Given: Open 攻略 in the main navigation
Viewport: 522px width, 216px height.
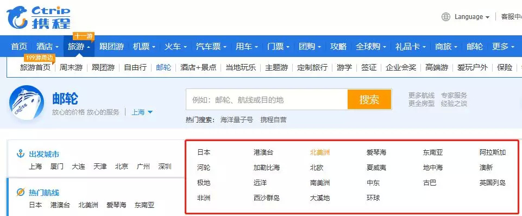Looking at the screenshot, I should pos(338,46).
